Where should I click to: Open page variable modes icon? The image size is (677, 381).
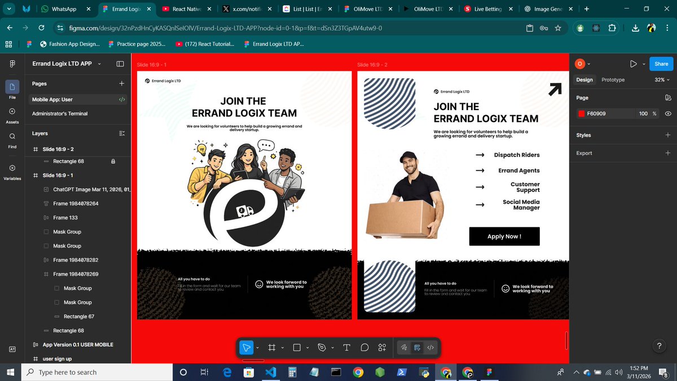click(668, 98)
